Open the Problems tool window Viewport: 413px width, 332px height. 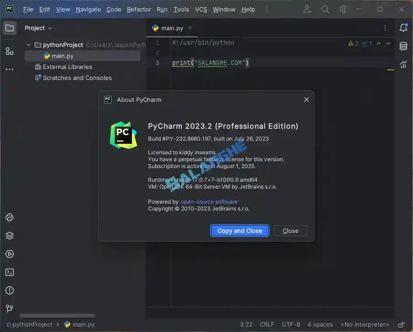coord(10,290)
